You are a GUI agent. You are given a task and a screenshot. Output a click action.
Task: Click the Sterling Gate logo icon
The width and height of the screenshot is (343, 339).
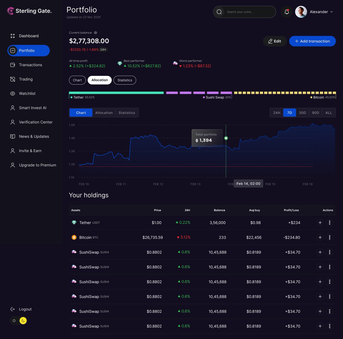[11, 11]
